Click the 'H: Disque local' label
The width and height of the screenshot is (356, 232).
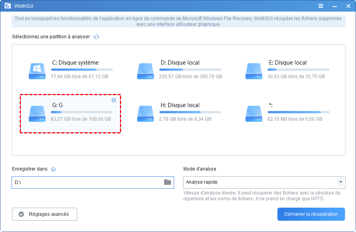pos(180,105)
